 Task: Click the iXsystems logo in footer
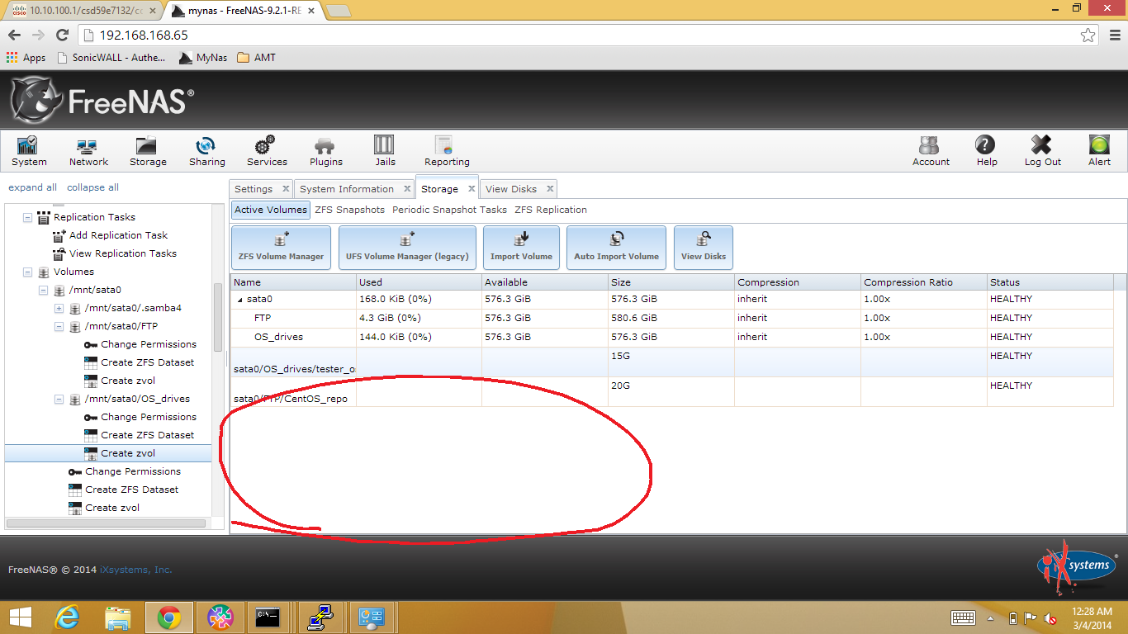click(x=1077, y=568)
